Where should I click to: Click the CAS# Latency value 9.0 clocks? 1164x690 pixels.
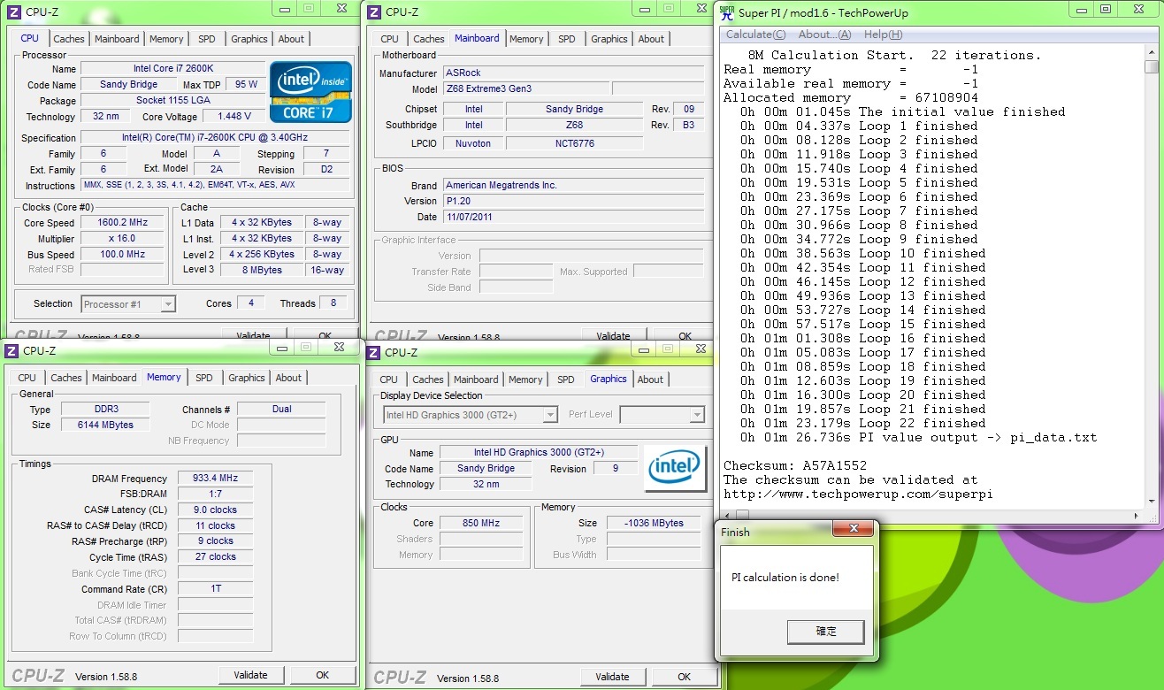[x=215, y=510]
